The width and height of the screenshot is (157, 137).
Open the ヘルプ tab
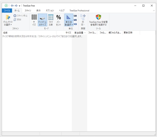point(62,11)
